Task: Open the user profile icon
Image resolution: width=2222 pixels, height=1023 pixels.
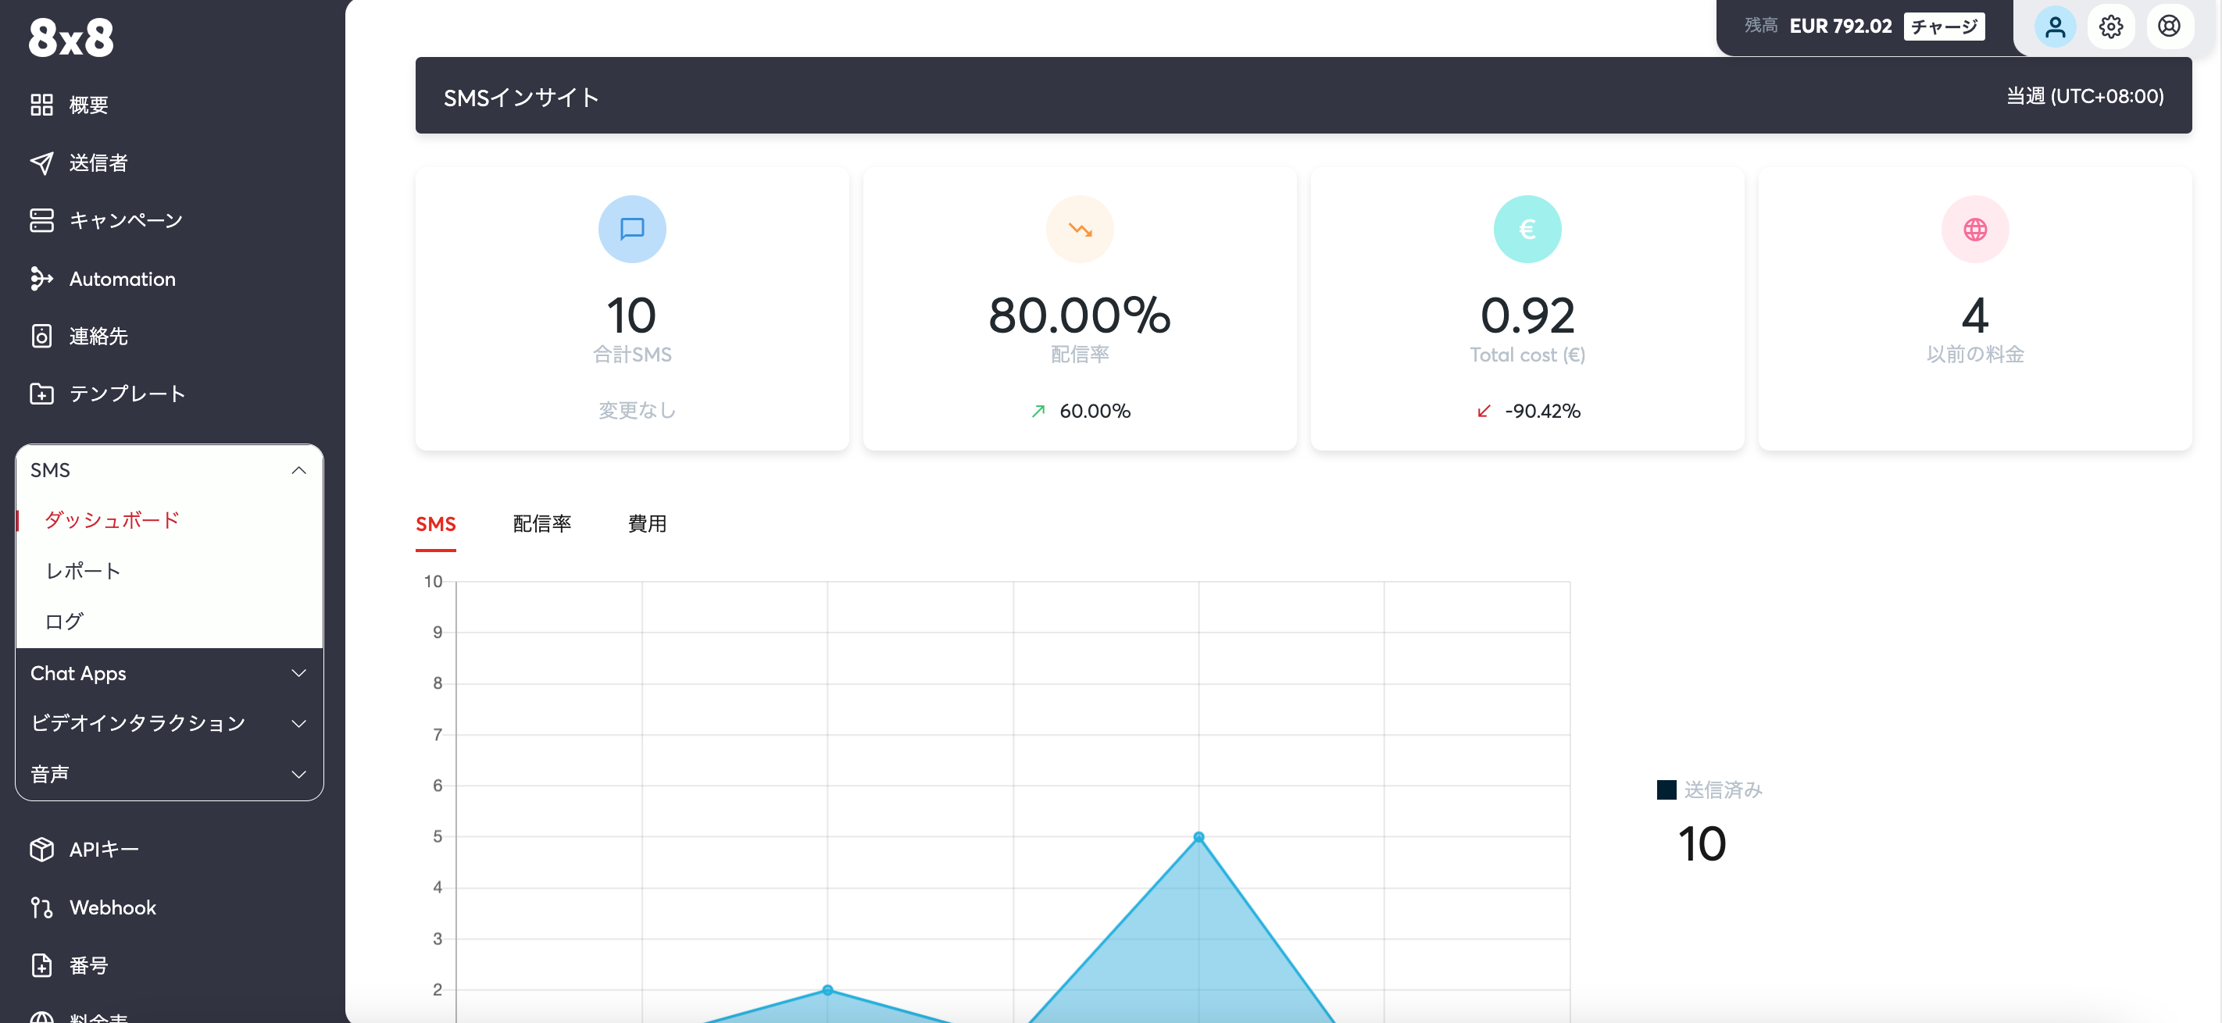Action: [2055, 27]
